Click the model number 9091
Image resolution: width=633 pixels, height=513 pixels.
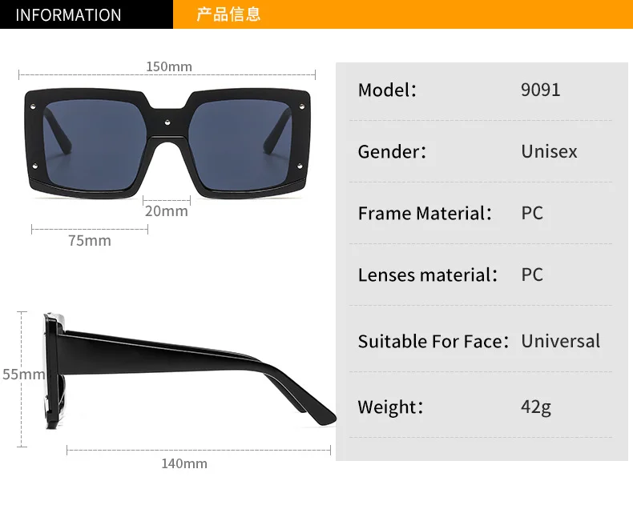click(x=541, y=90)
